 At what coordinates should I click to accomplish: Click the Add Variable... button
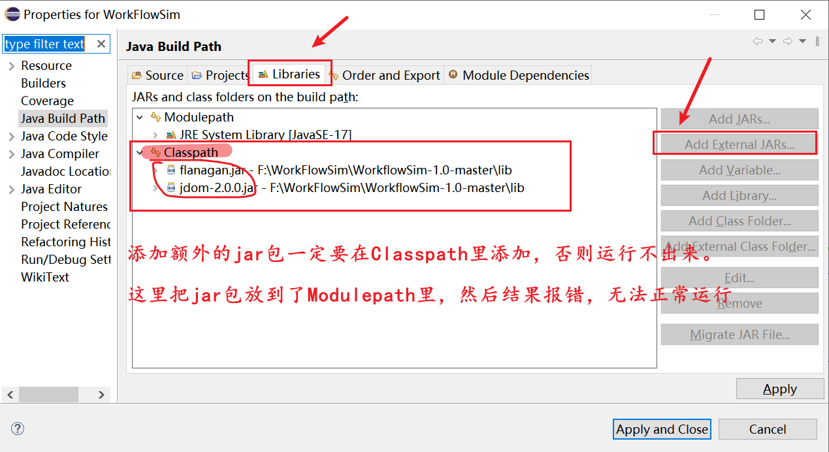point(740,170)
